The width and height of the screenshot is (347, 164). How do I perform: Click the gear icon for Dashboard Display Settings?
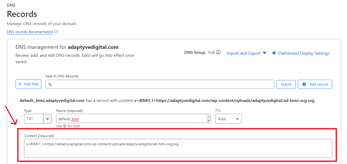(x=274, y=53)
